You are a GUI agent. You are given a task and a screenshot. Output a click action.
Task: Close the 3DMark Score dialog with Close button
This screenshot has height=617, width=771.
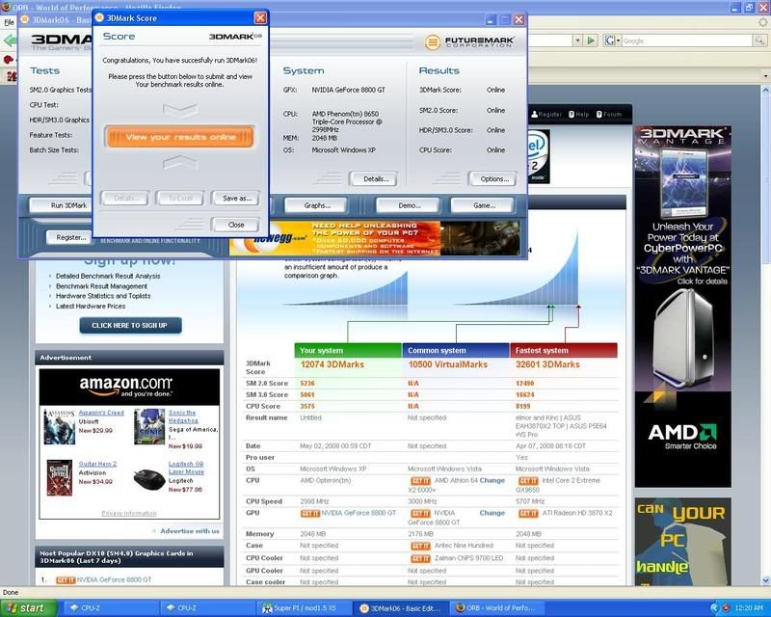click(235, 225)
